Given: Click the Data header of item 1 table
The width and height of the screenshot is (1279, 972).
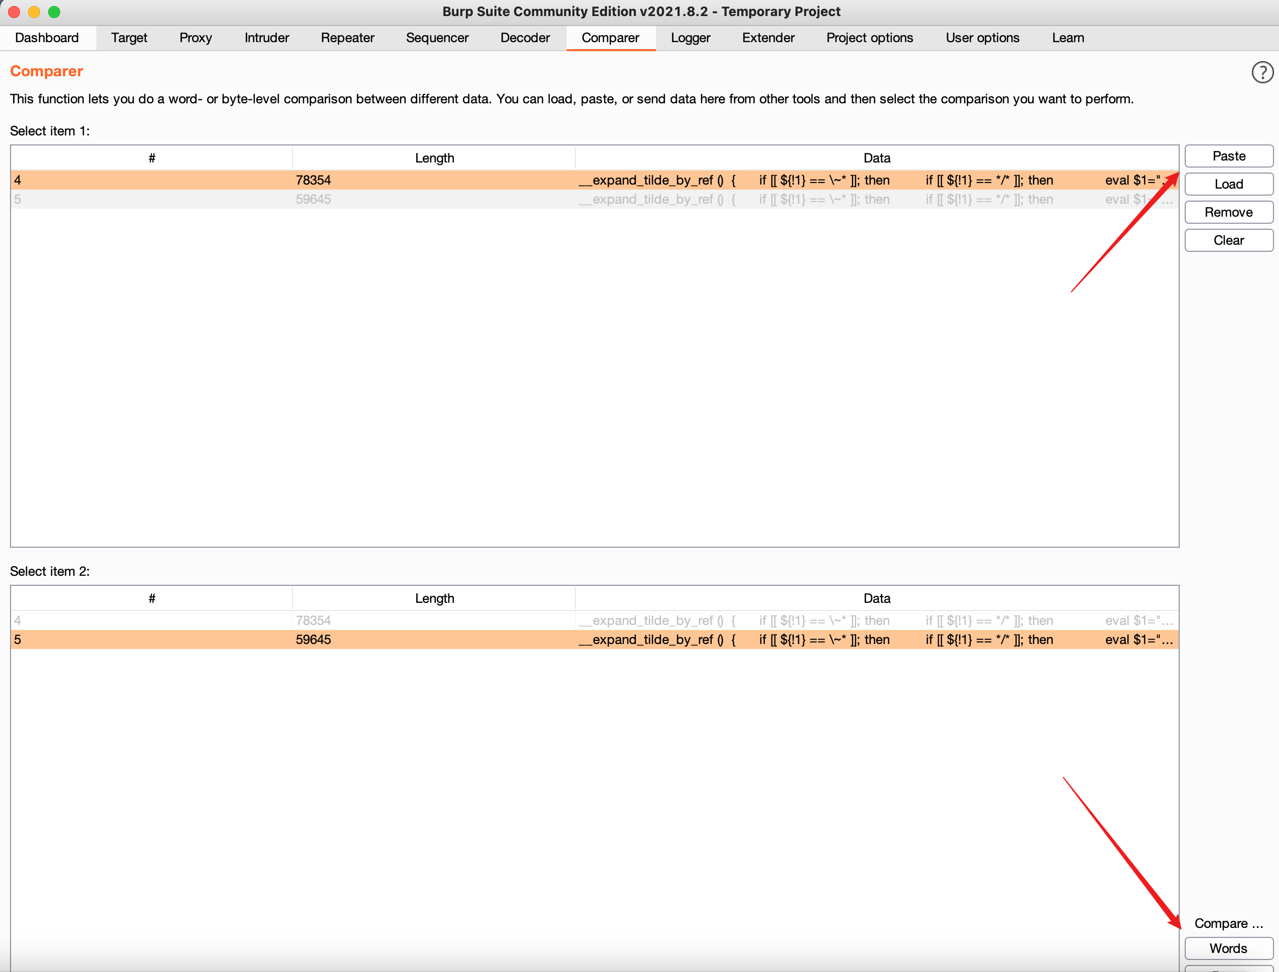Looking at the screenshot, I should coord(877,158).
